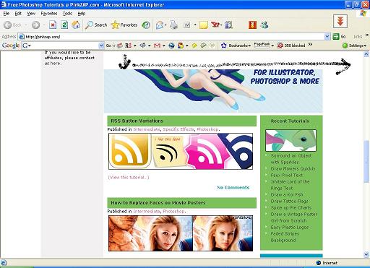This screenshot has width=370, height=268.
Task: Open the Draw Tattoo Flags link
Action: [x=289, y=201]
